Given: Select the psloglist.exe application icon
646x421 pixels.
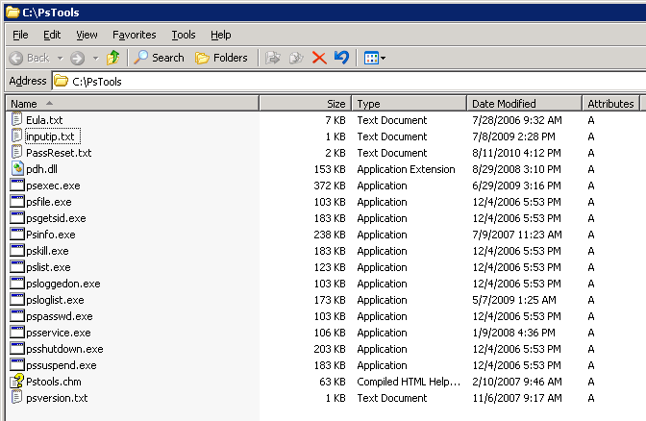Looking at the screenshot, I should (x=17, y=299).
